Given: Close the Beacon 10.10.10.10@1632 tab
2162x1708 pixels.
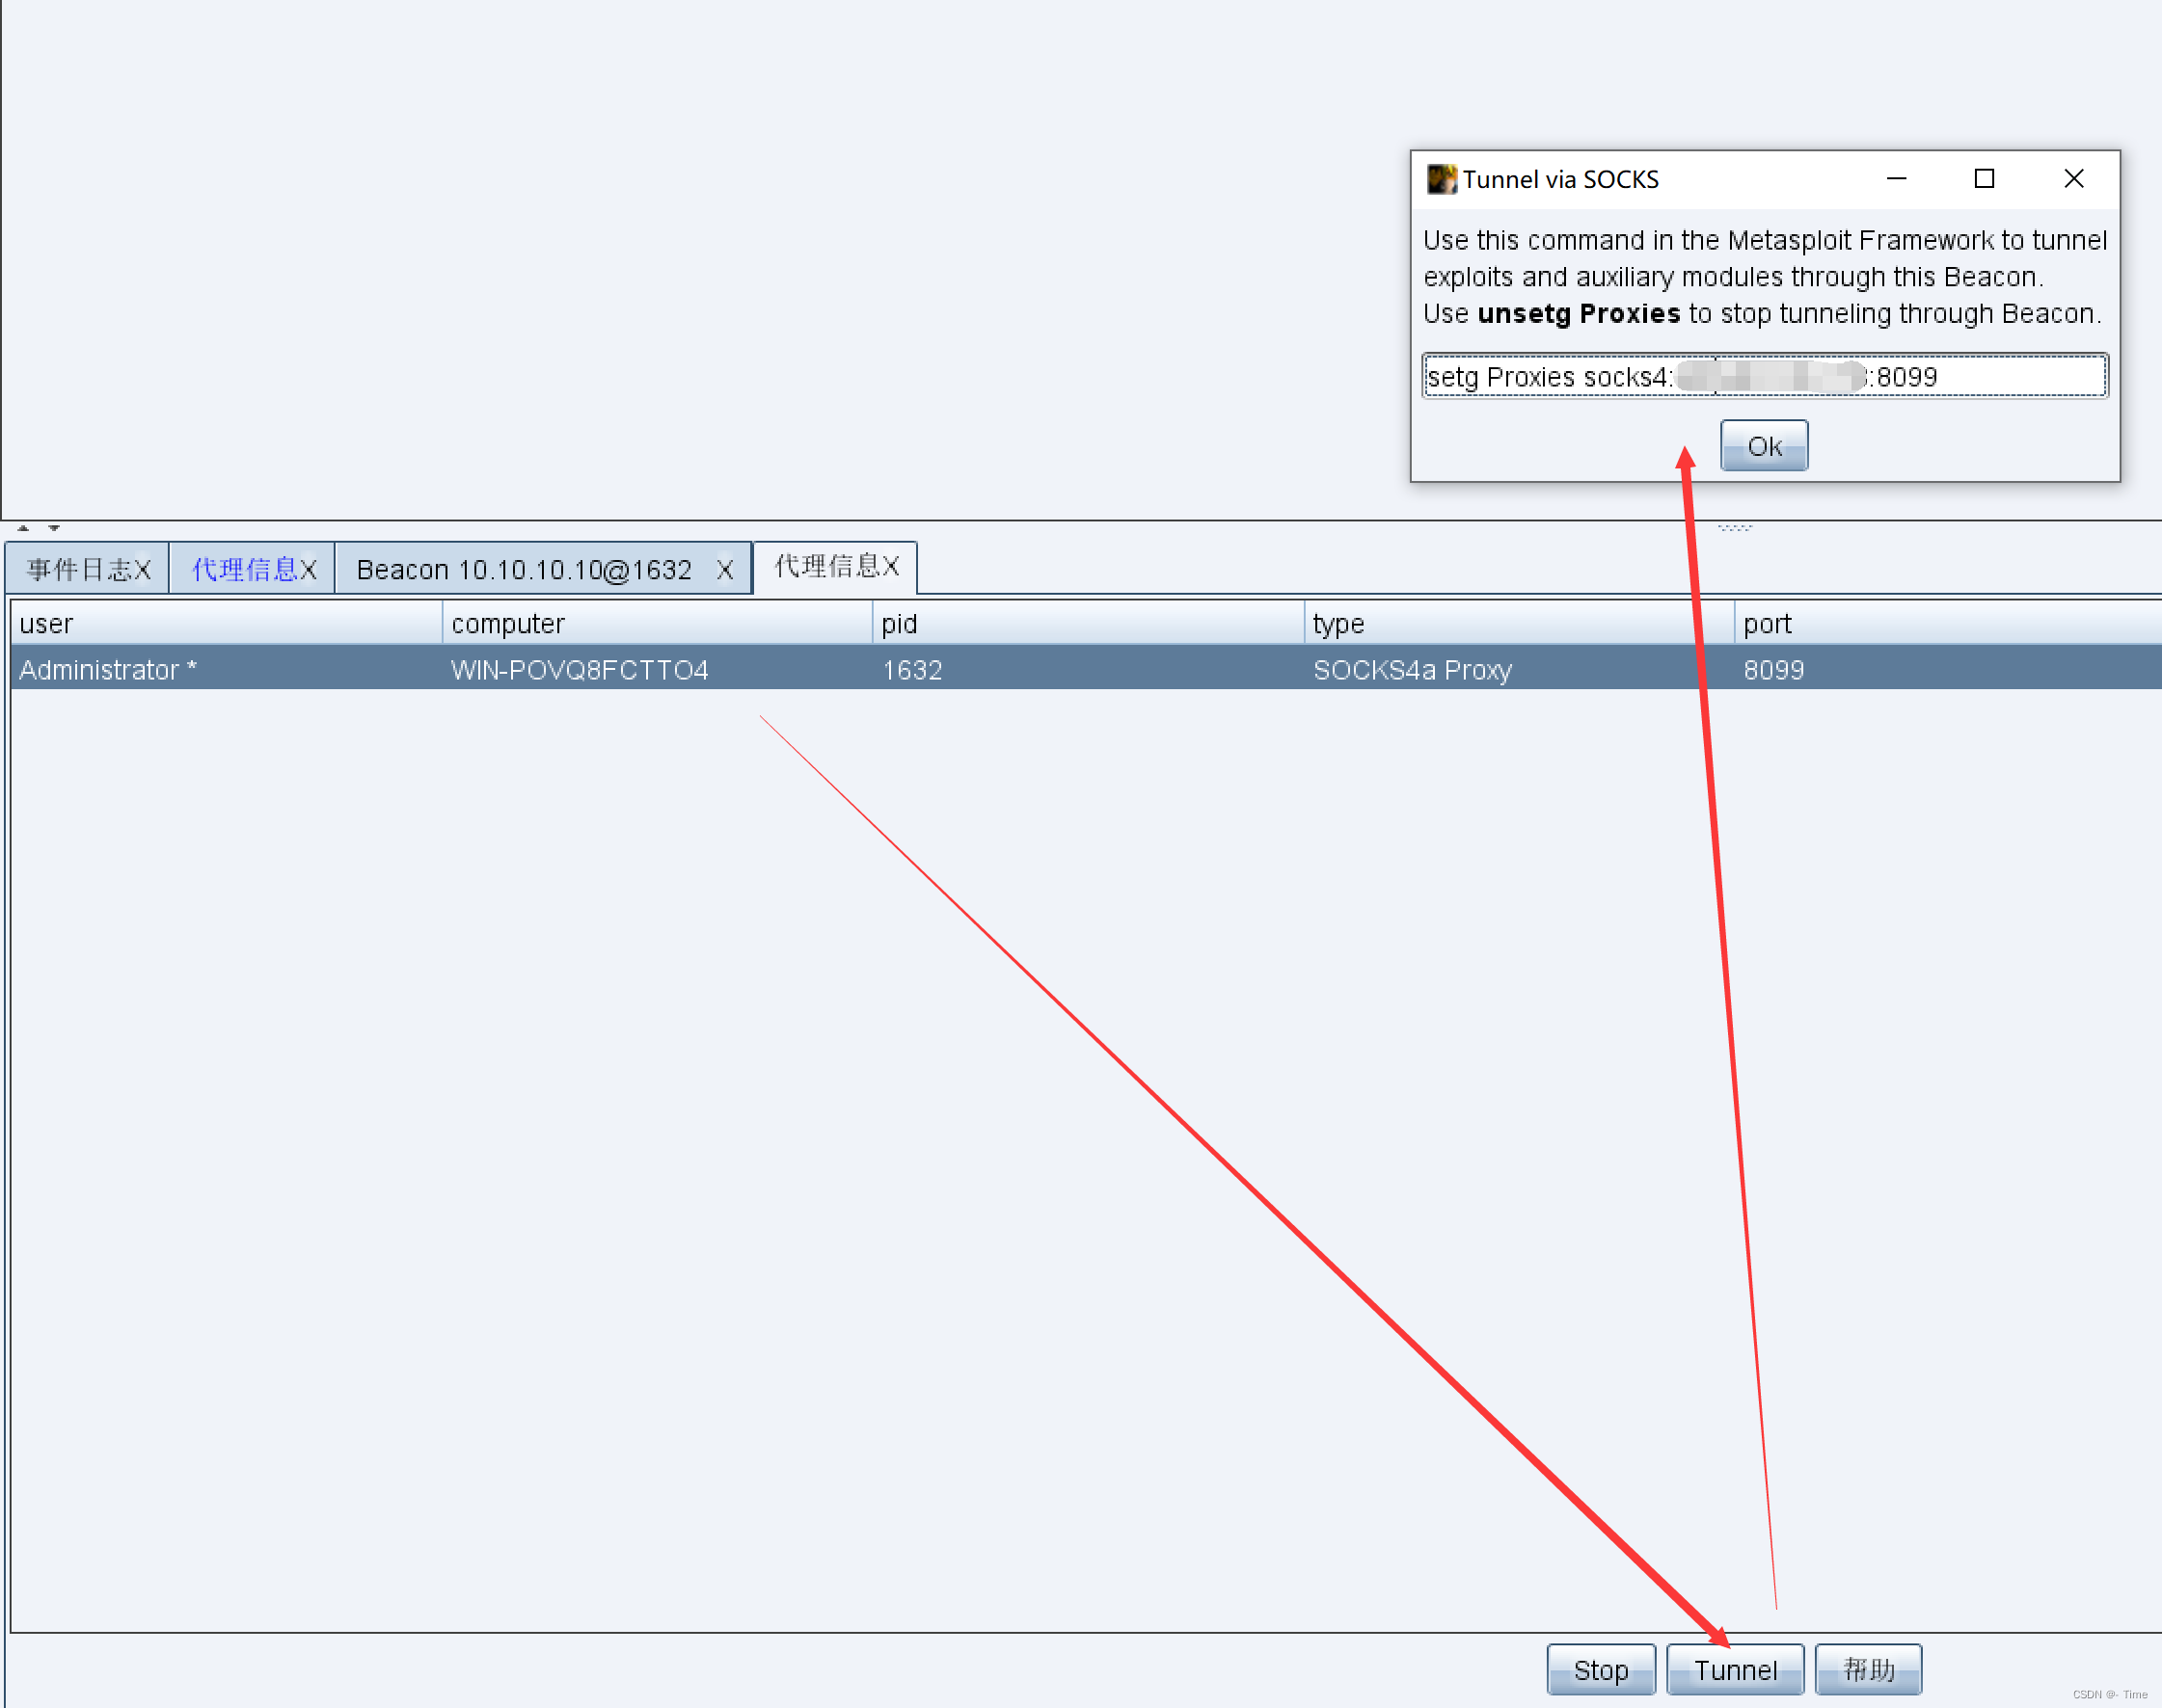Looking at the screenshot, I should (x=725, y=570).
